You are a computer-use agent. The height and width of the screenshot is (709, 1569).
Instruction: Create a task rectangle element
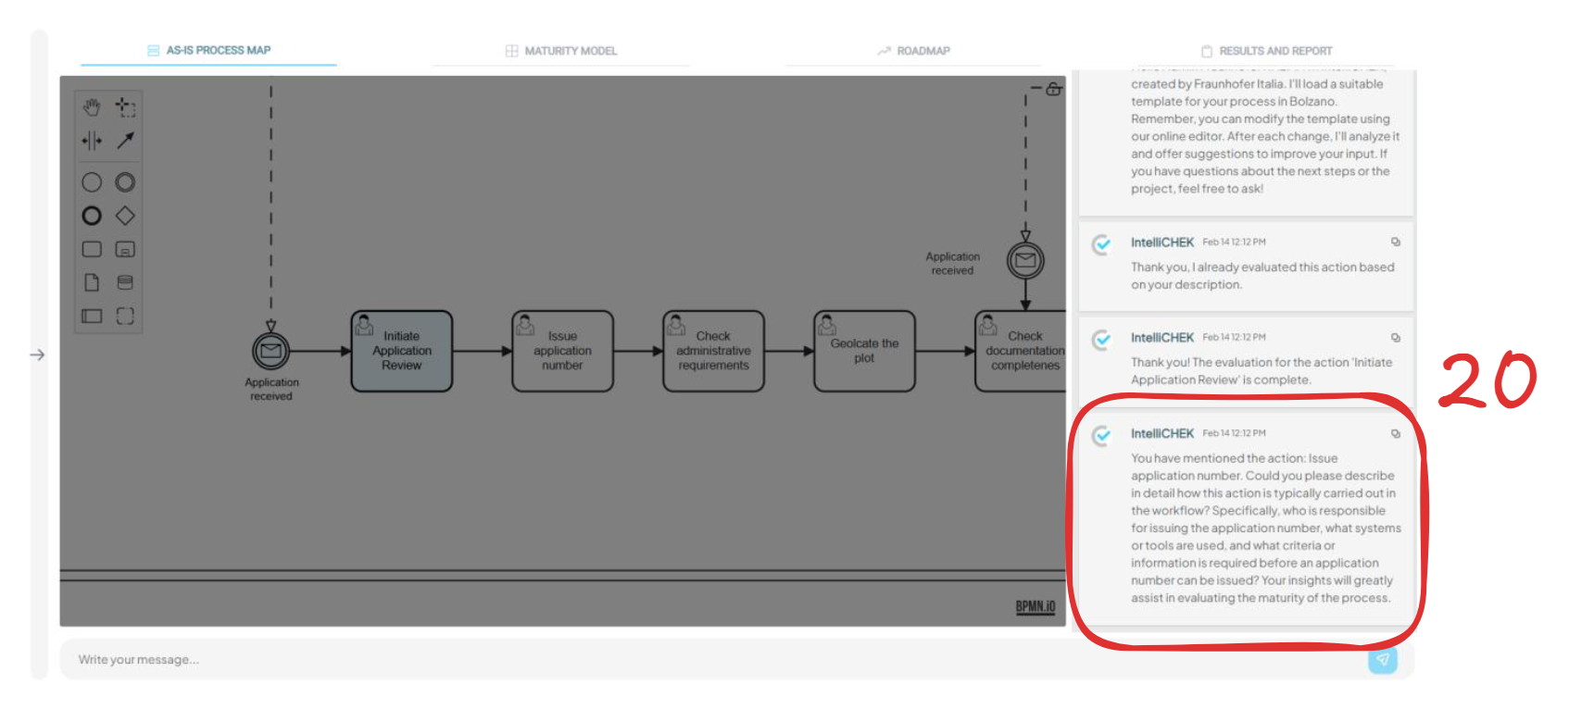pyautogui.click(x=92, y=249)
